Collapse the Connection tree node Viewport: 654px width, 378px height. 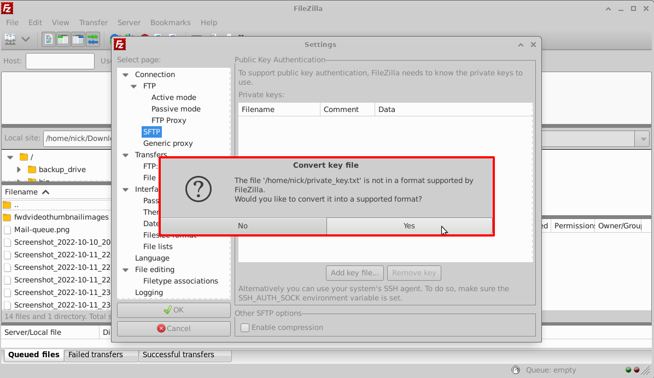click(126, 75)
